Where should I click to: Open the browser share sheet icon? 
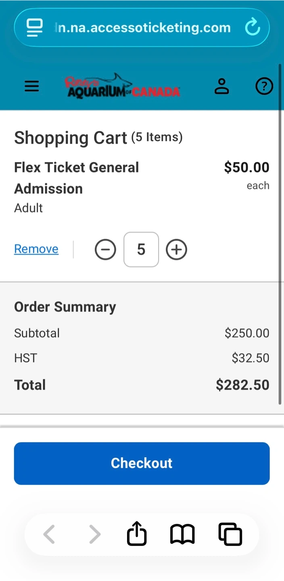(x=137, y=534)
